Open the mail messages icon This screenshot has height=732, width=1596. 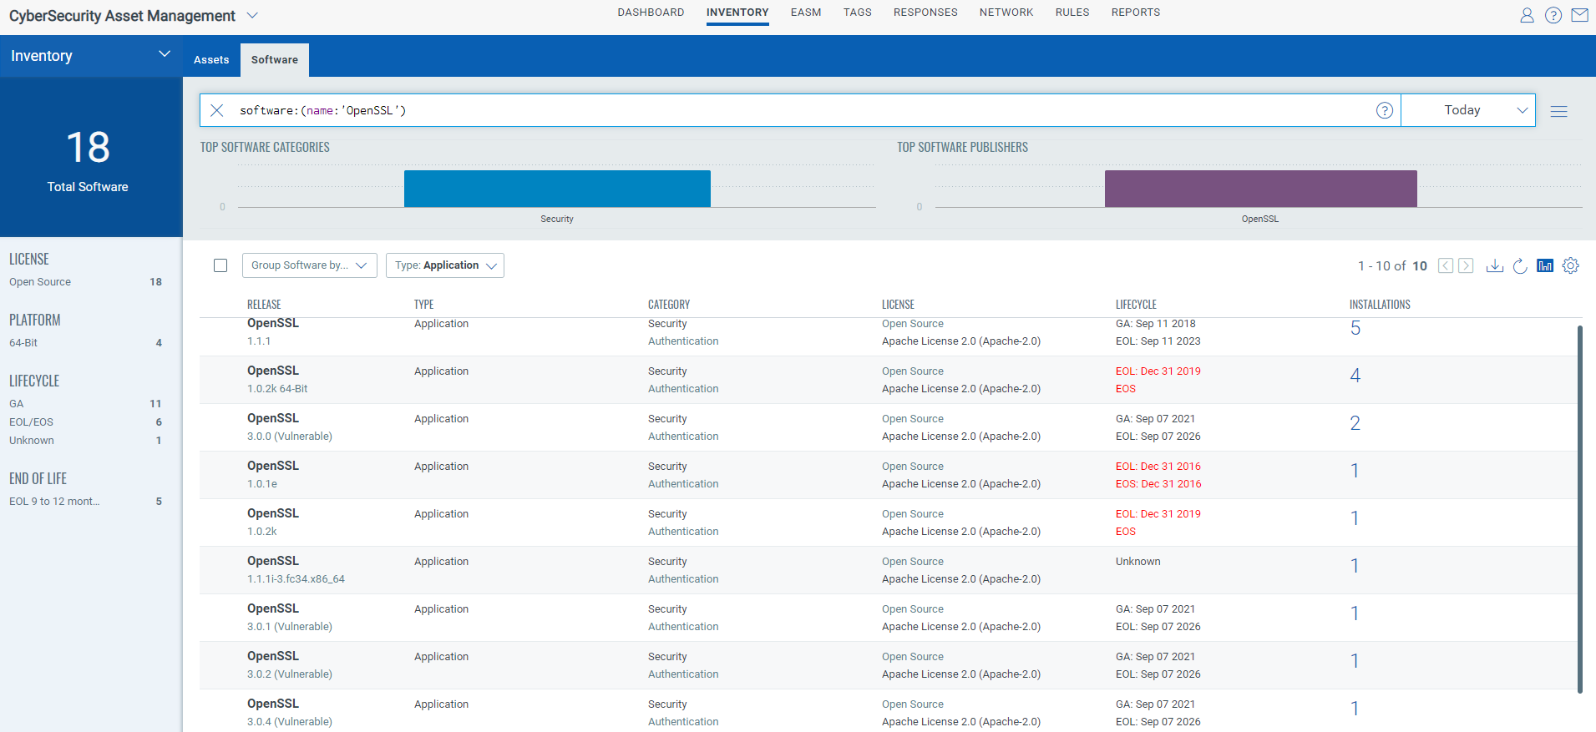[1579, 15]
